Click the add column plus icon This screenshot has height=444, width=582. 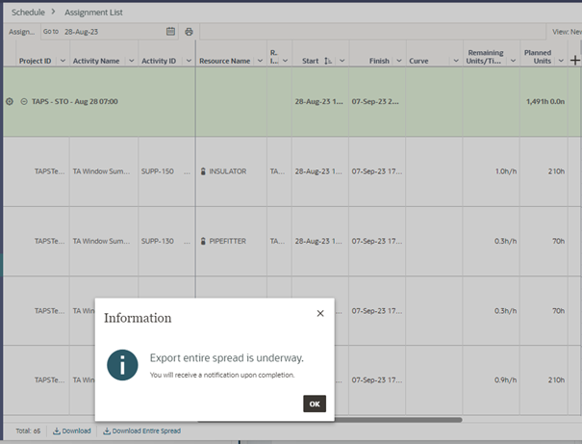(x=574, y=61)
